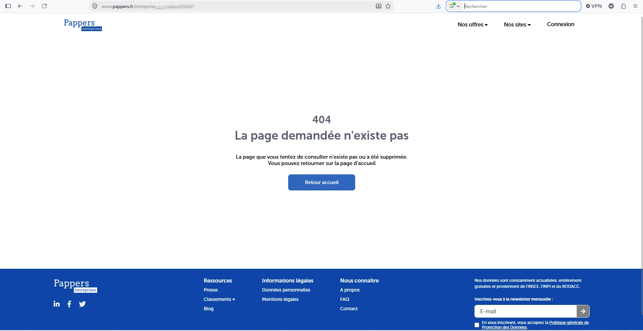Image resolution: width=643 pixels, height=331 pixels.
Task: Click the round W extension icon
Action: click(x=611, y=6)
